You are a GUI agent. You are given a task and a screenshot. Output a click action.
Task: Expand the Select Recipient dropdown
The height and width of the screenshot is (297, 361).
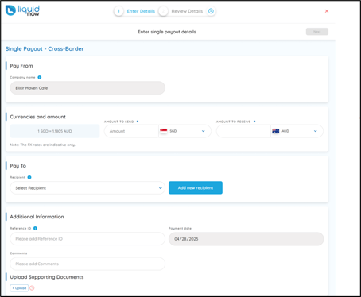[x=87, y=188]
